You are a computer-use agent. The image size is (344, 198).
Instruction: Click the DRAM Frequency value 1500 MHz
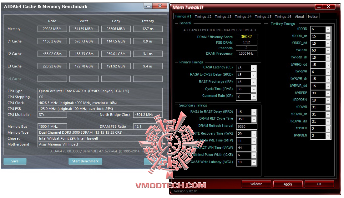[x=246, y=53]
